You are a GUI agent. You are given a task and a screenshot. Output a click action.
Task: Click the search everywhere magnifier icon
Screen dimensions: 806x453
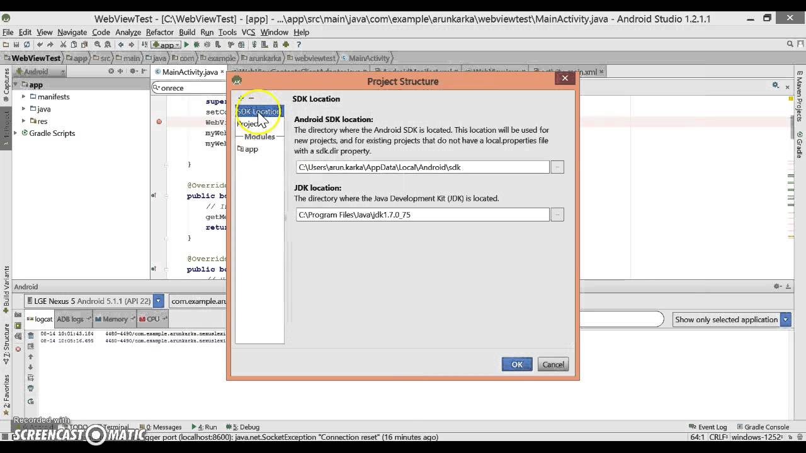(790, 44)
